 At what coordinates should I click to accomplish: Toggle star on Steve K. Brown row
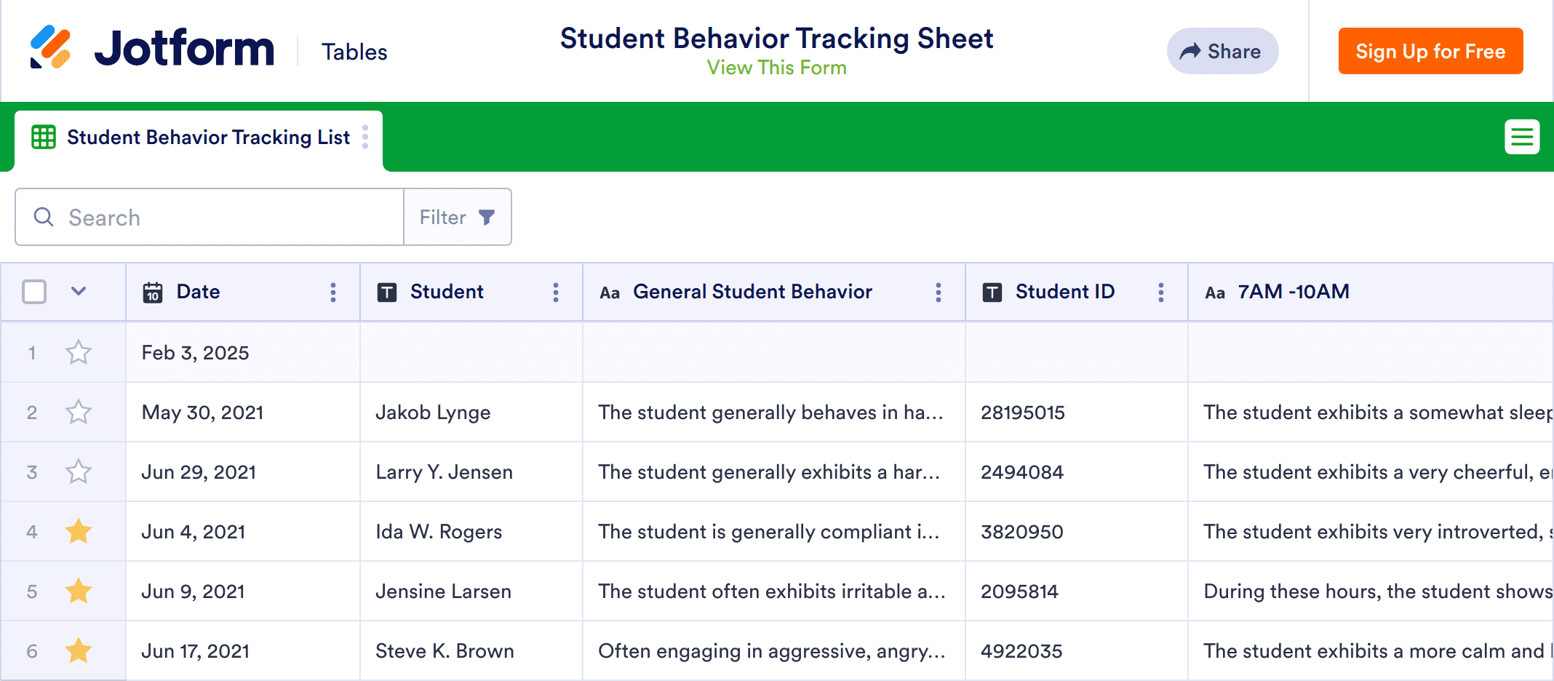coord(79,651)
